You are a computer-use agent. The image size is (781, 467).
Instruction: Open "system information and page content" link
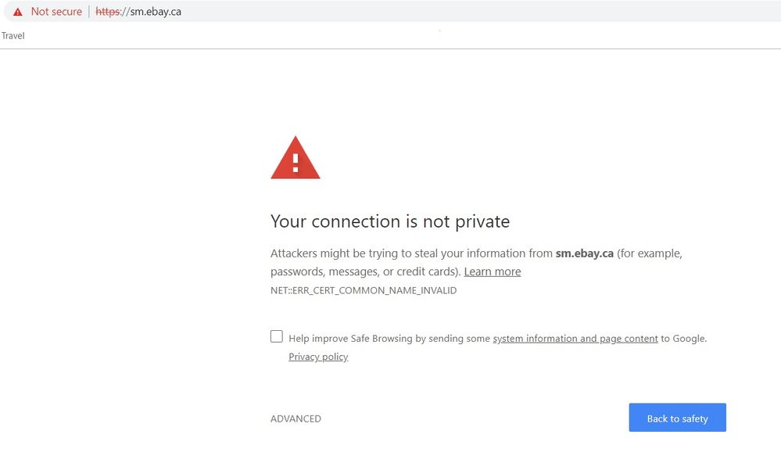point(575,339)
